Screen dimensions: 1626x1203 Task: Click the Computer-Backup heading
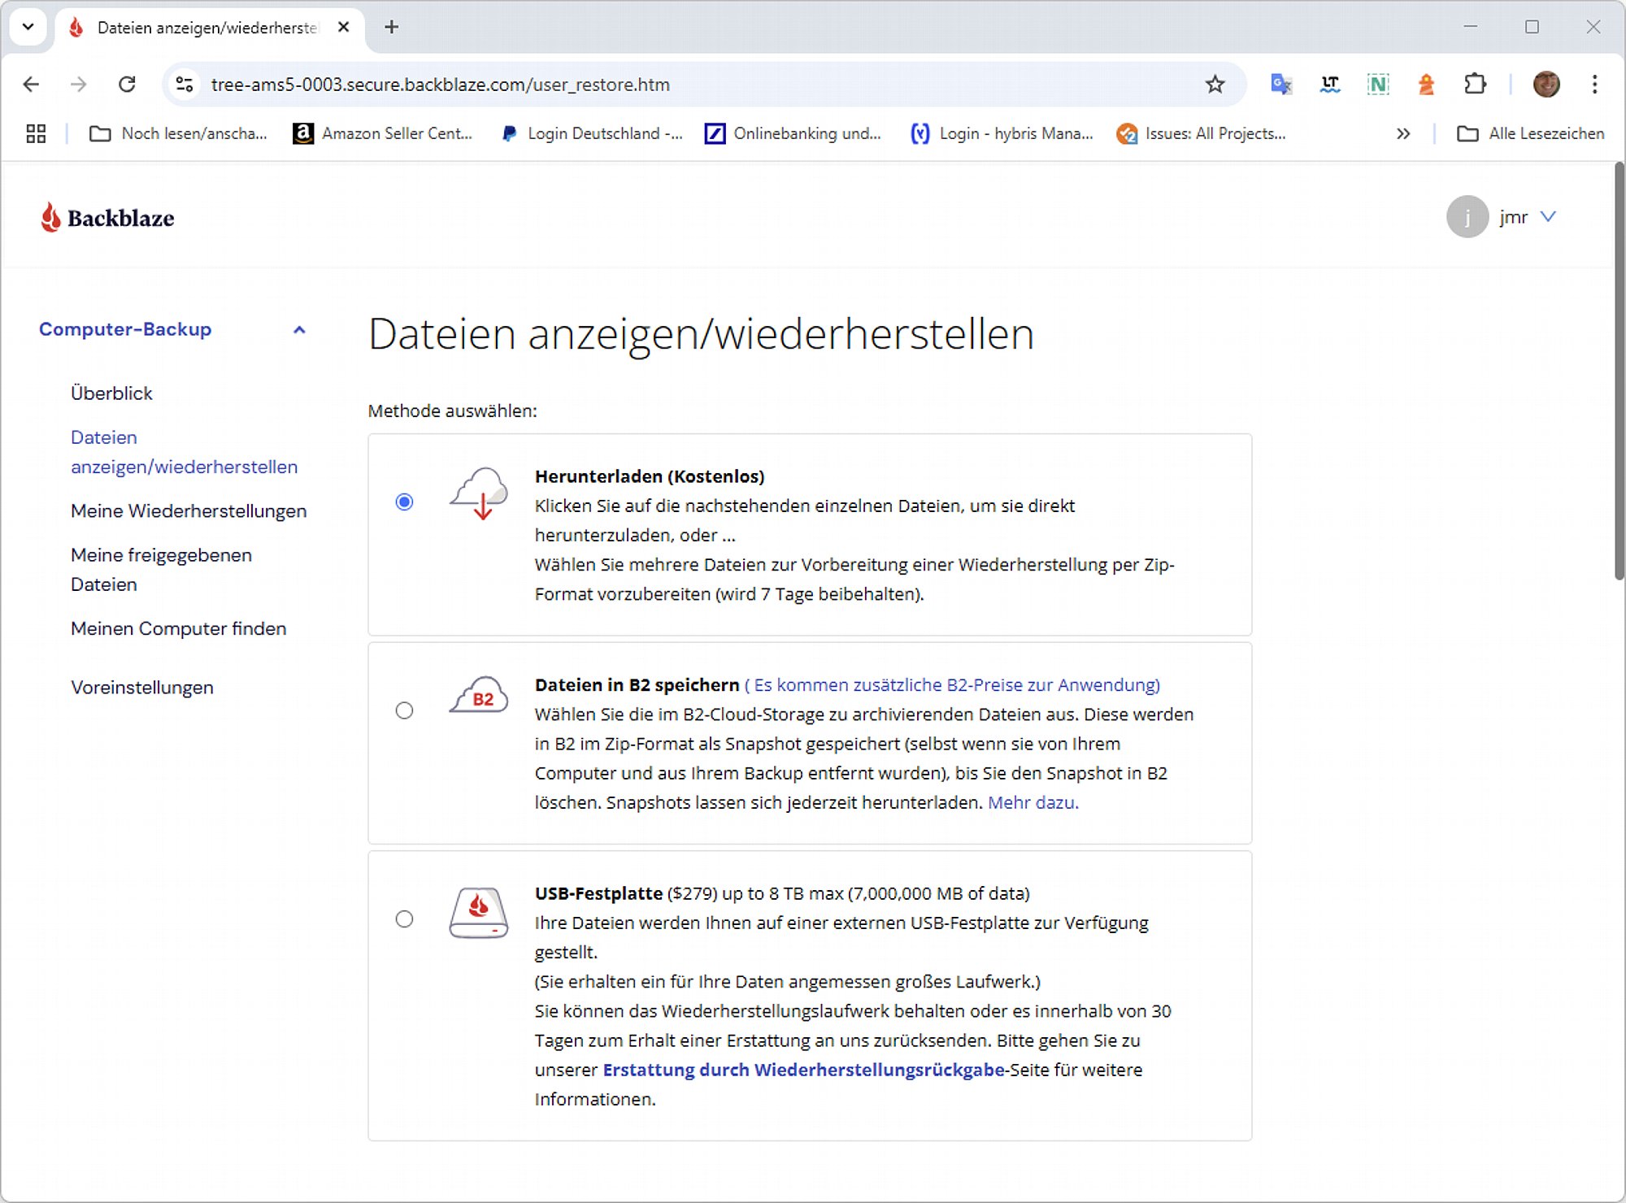(x=125, y=329)
